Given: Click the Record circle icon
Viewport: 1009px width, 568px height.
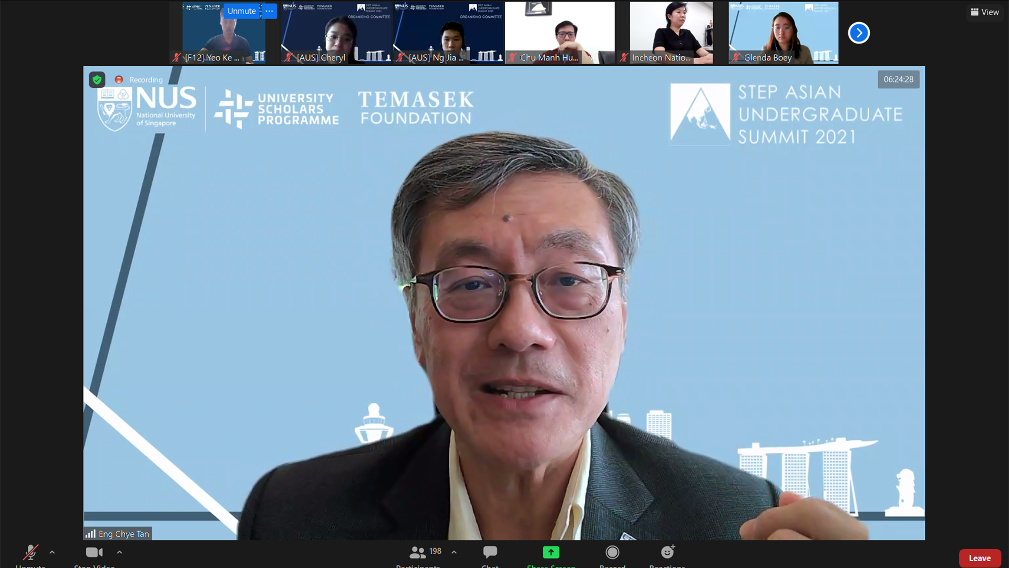Looking at the screenshot, I should tap(612, 552).
